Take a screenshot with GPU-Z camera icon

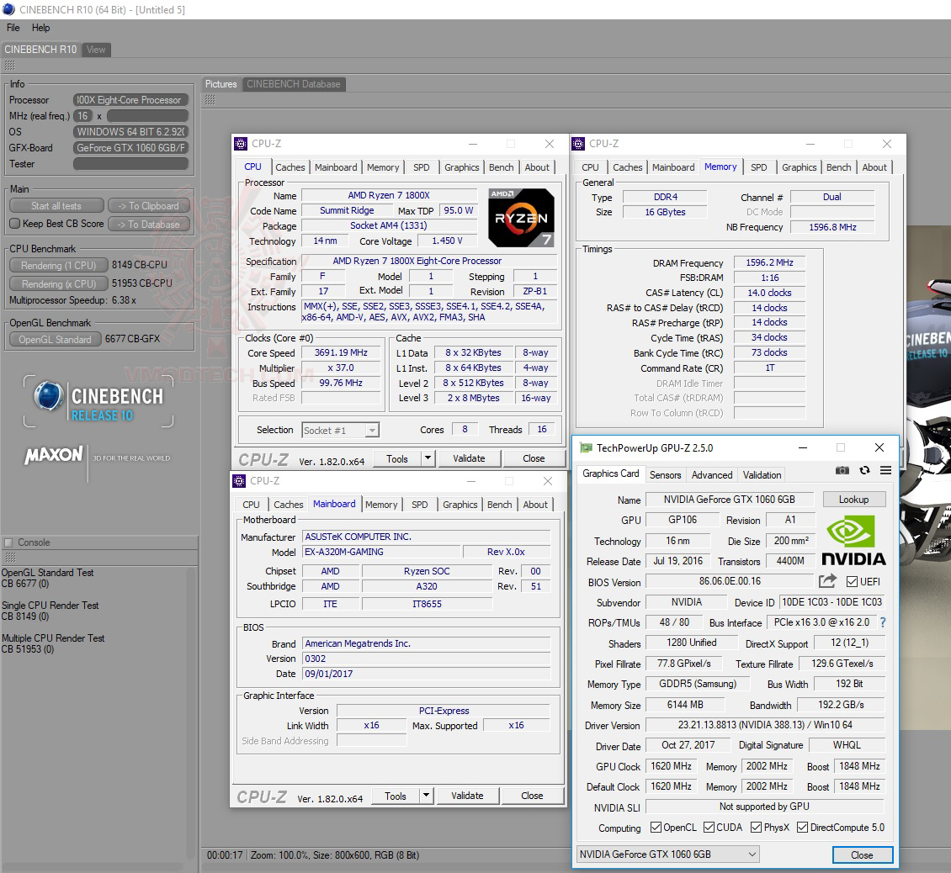coord(842,471)
